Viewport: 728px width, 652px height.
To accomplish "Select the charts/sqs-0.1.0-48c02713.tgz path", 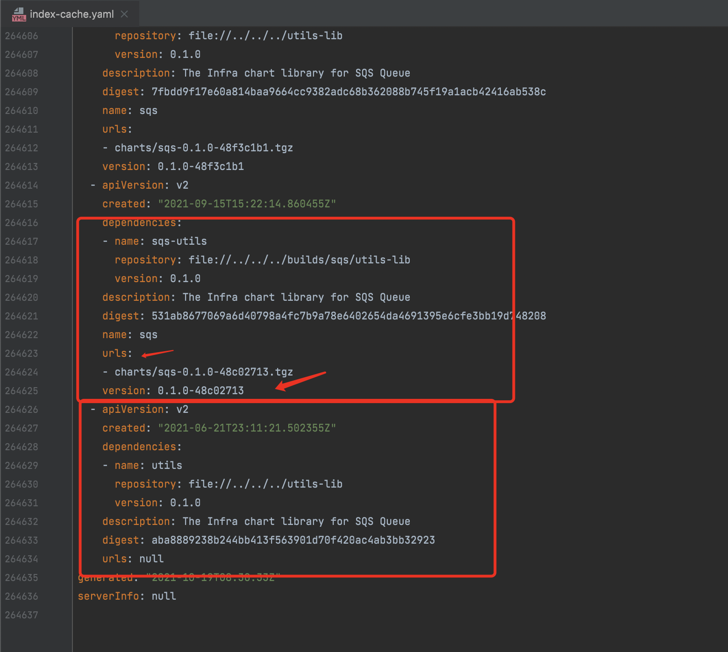I will [x=203, y=372].
